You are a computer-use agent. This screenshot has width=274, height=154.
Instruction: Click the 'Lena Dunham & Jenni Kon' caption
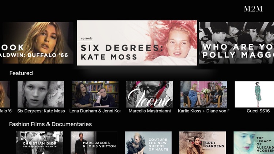95,111
